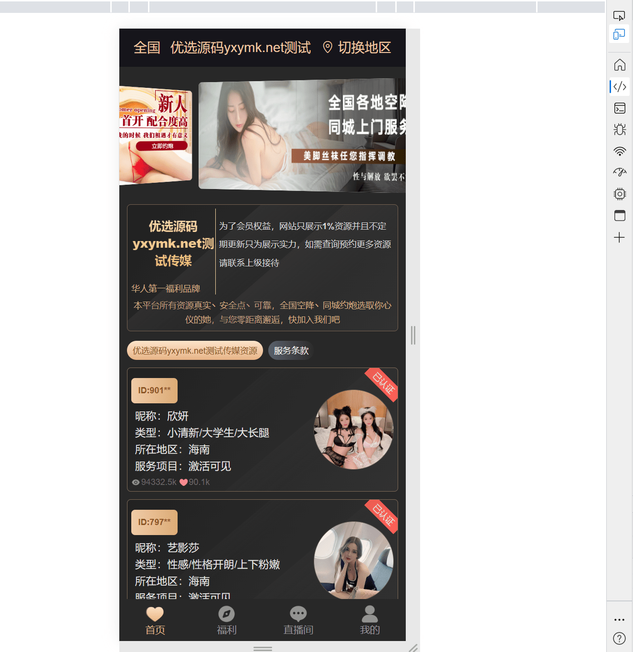
Task: Select 全国 in the page header
Action: [x=147, y=47]
